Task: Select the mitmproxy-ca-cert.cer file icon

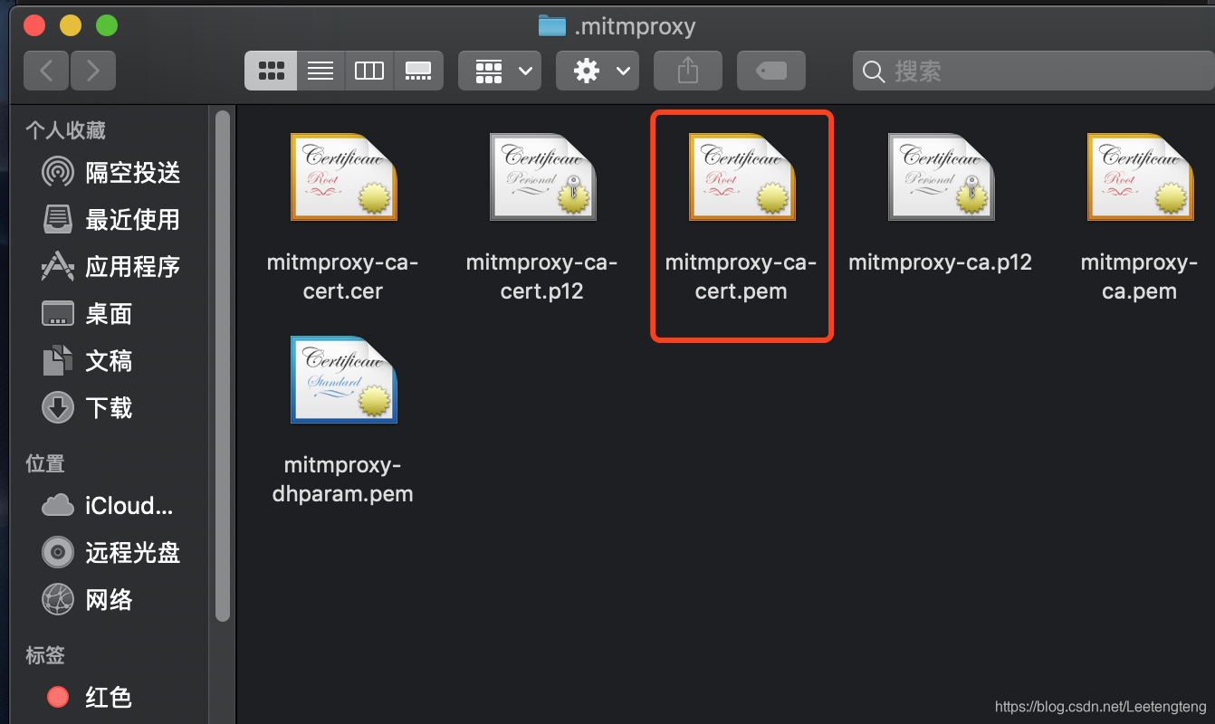Action: point(343,176)
